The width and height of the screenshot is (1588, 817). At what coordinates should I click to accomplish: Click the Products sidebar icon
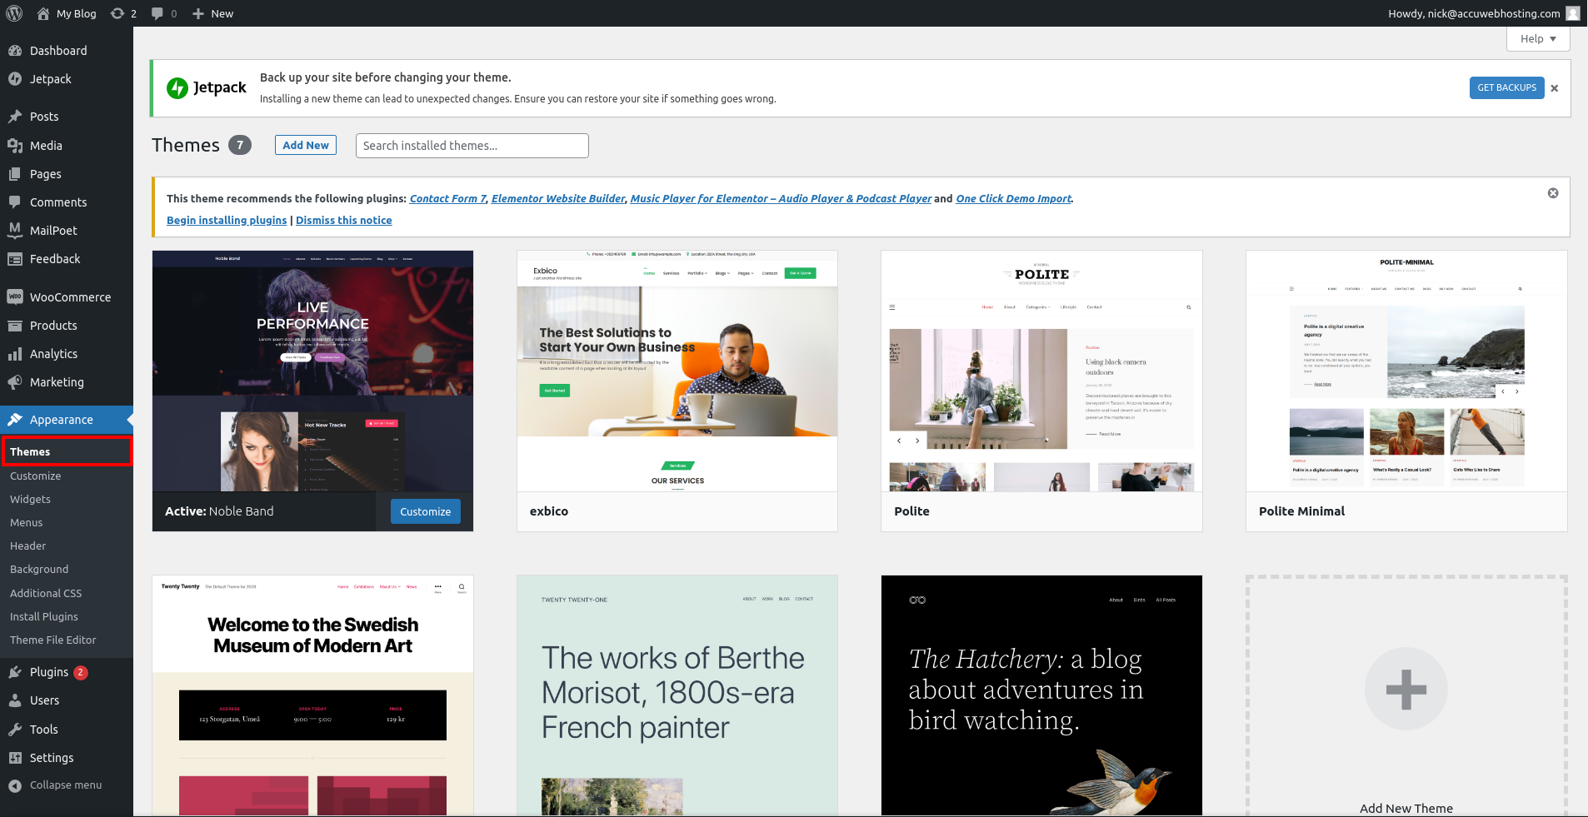point(15,326)
